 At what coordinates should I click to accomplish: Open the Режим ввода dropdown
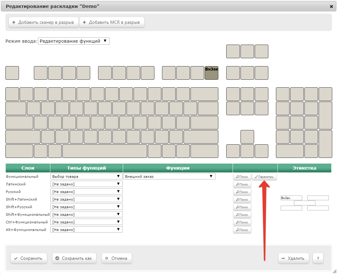[73, 41]
